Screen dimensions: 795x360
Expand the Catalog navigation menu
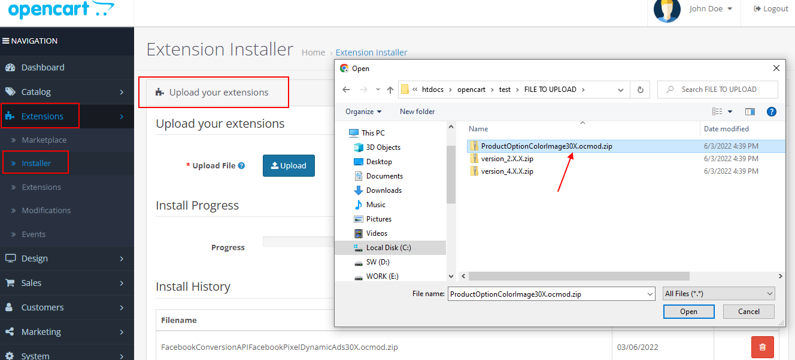point(67,92)
